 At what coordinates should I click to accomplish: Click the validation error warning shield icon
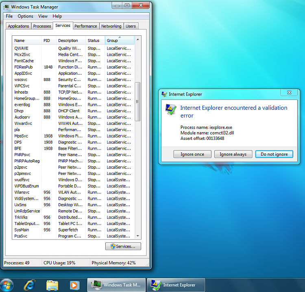[x=170, y=109]
